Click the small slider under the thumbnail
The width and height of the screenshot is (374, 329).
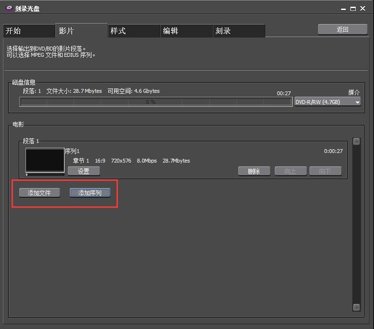click(x=45, y=175)
